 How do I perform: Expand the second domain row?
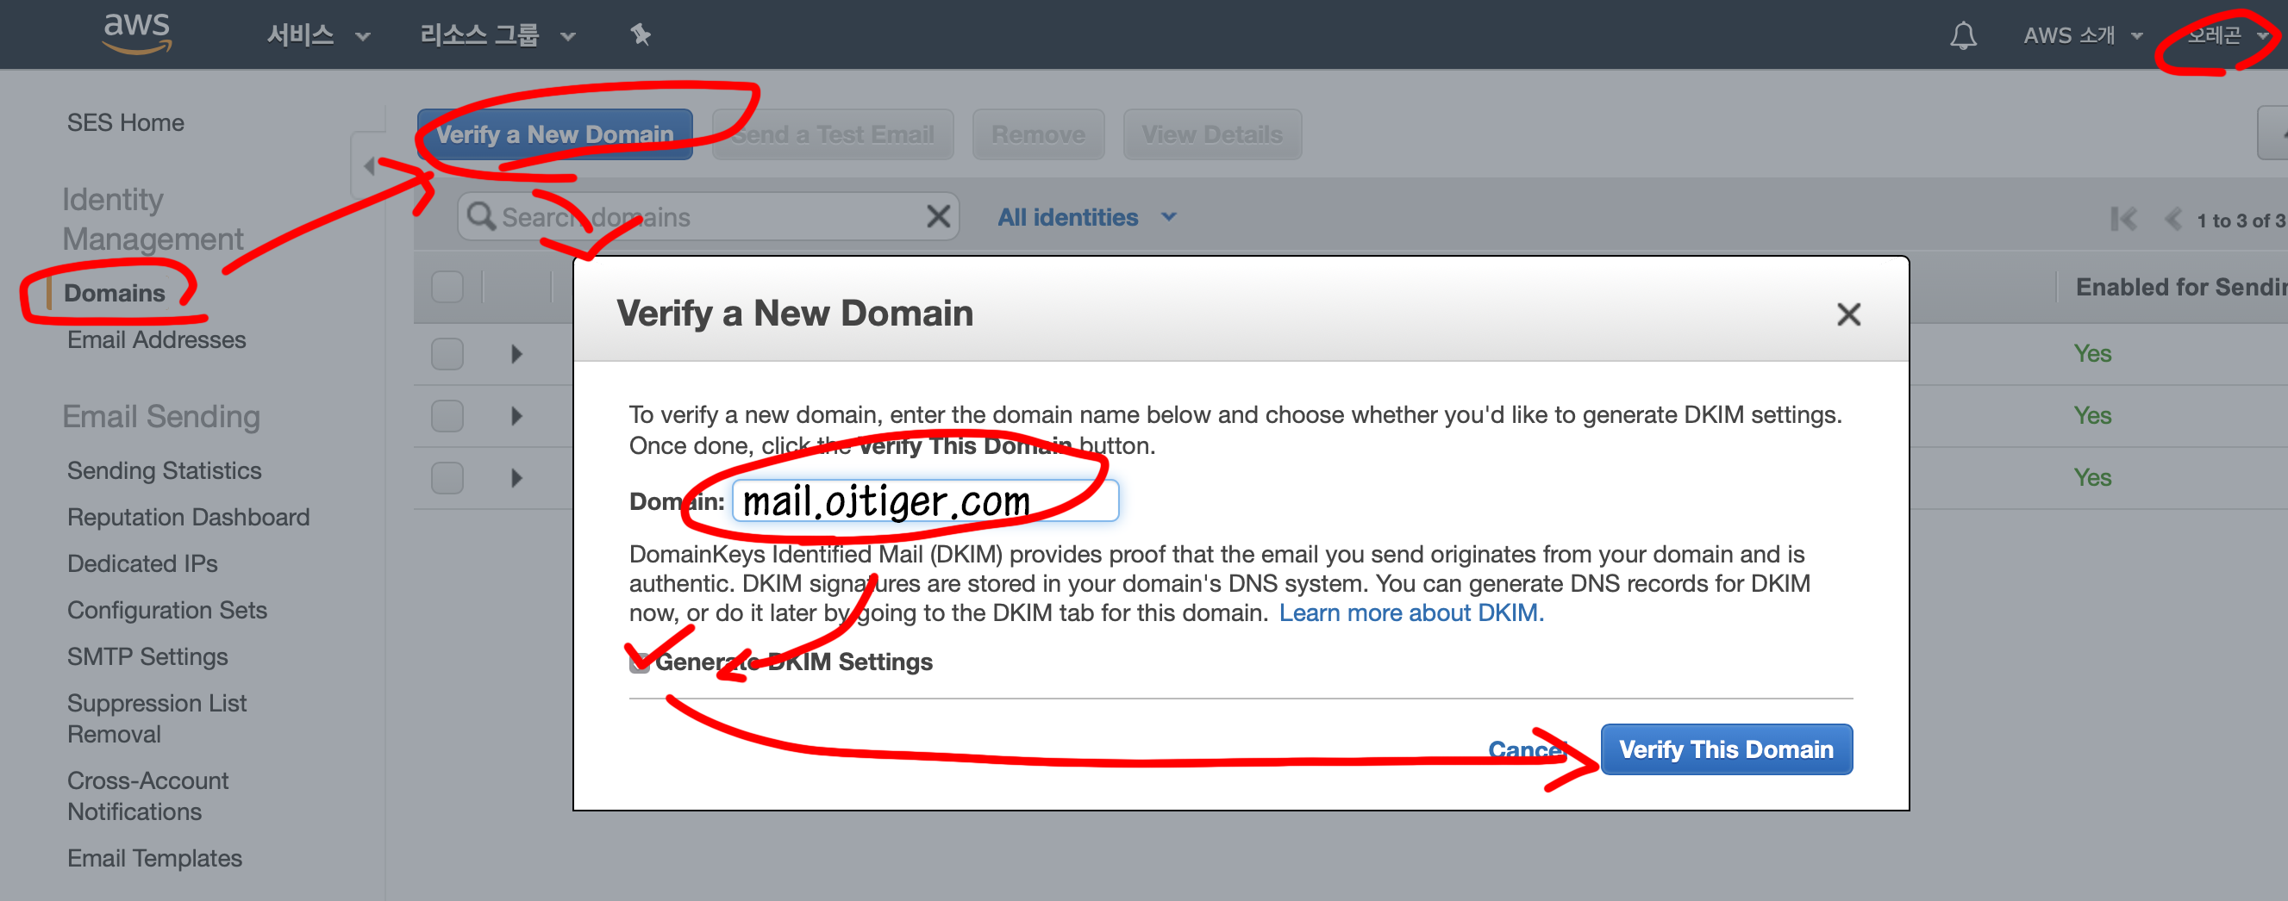click(517, 416)
